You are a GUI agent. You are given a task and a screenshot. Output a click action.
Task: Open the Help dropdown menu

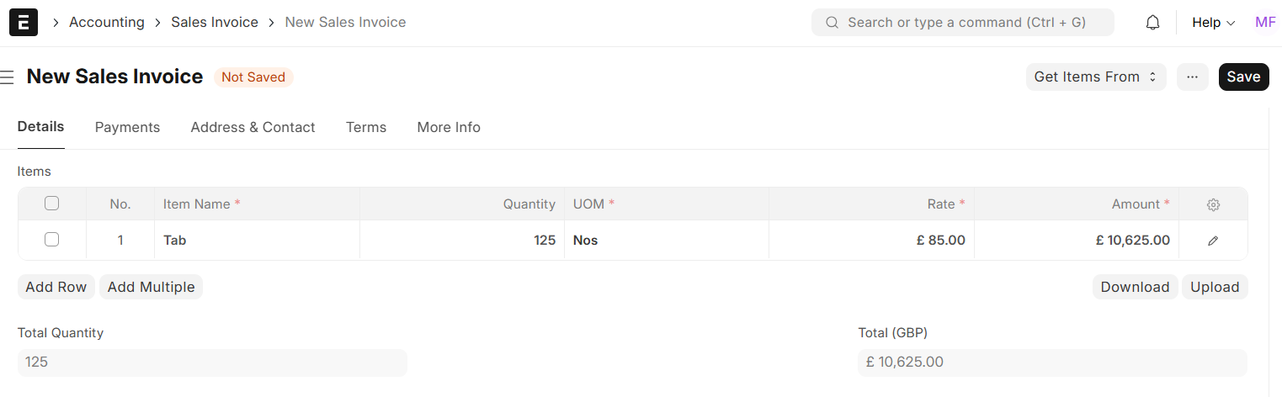(1213, 23)
